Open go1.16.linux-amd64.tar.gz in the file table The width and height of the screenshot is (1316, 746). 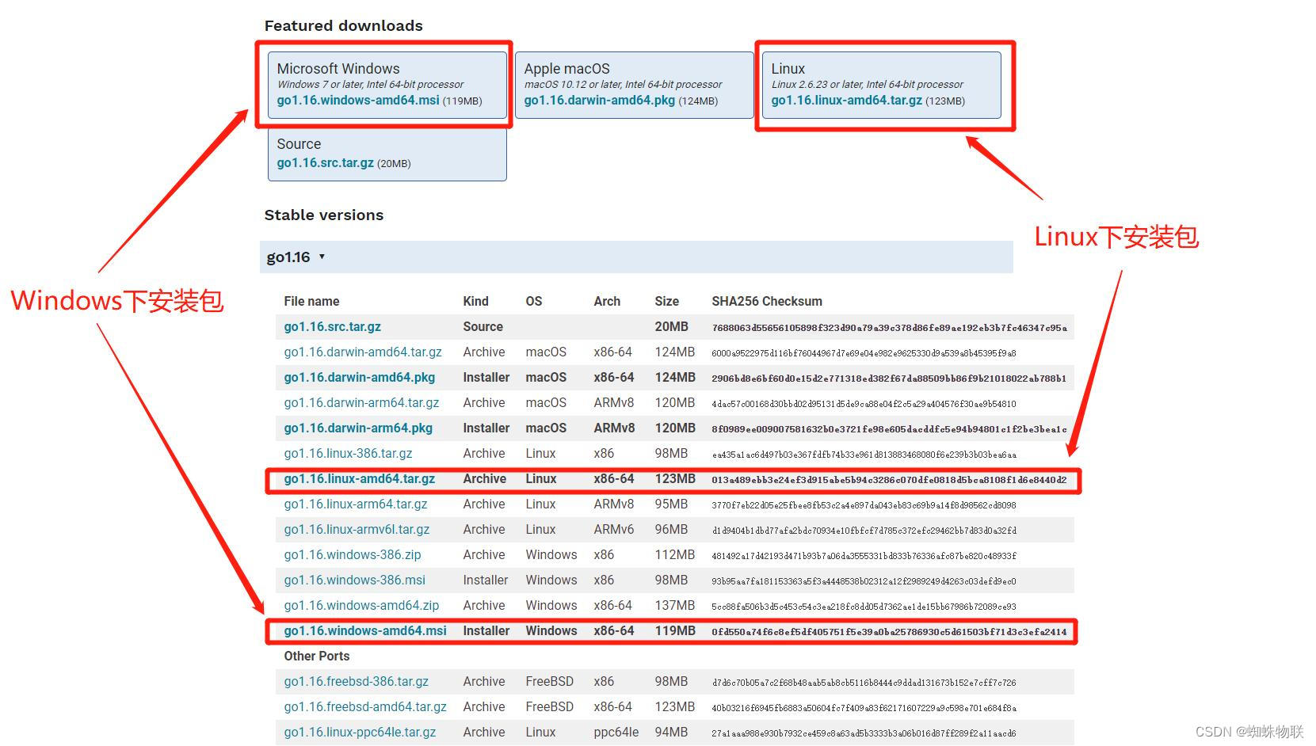360,478
